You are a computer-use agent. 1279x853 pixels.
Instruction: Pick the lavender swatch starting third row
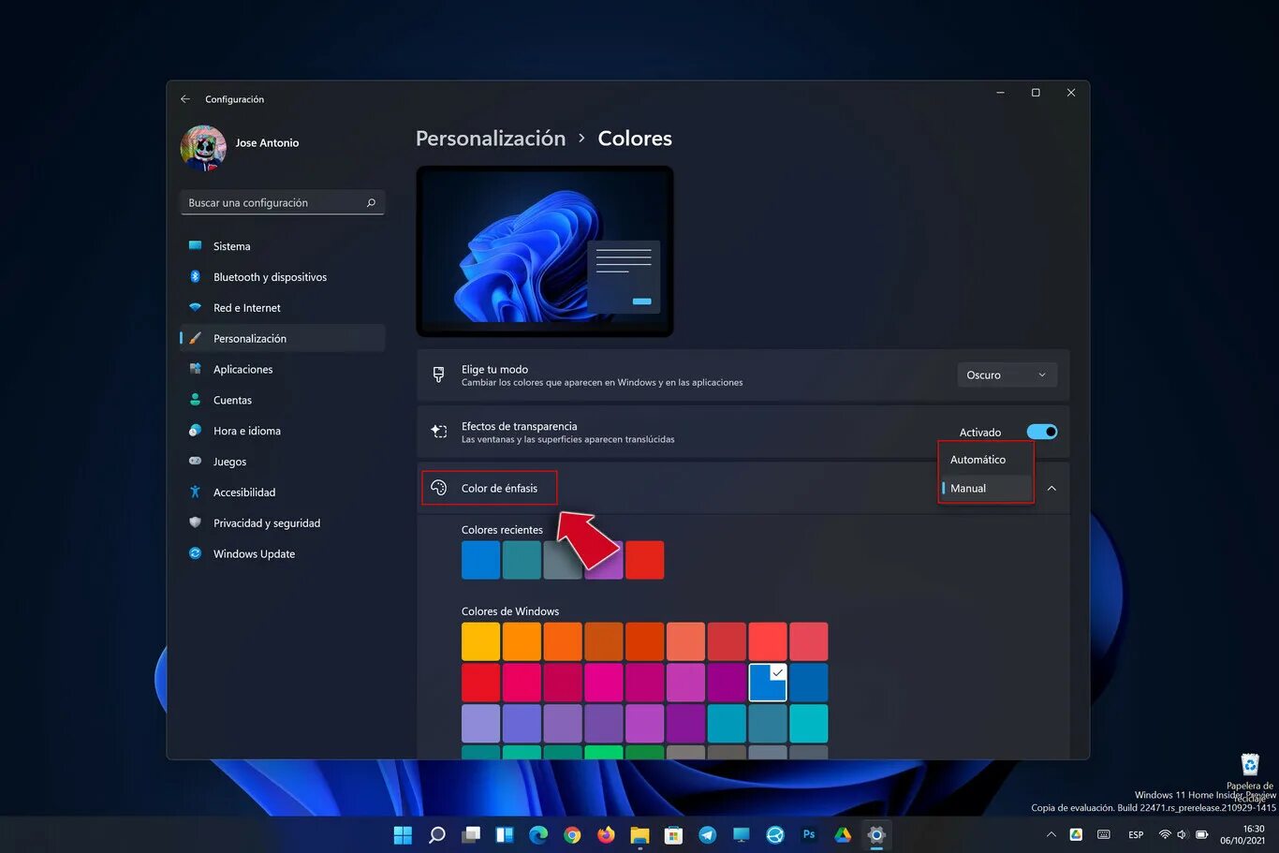480,724
